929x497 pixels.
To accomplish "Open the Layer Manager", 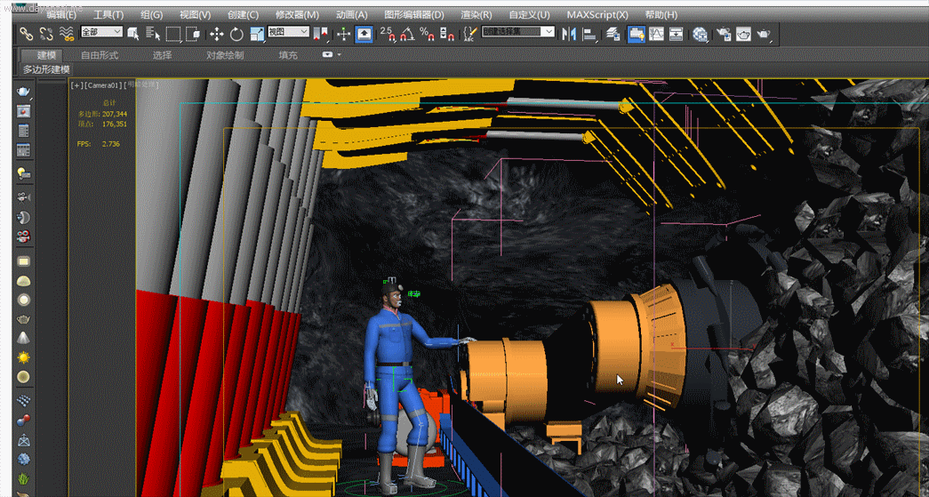I will point(613,34).
